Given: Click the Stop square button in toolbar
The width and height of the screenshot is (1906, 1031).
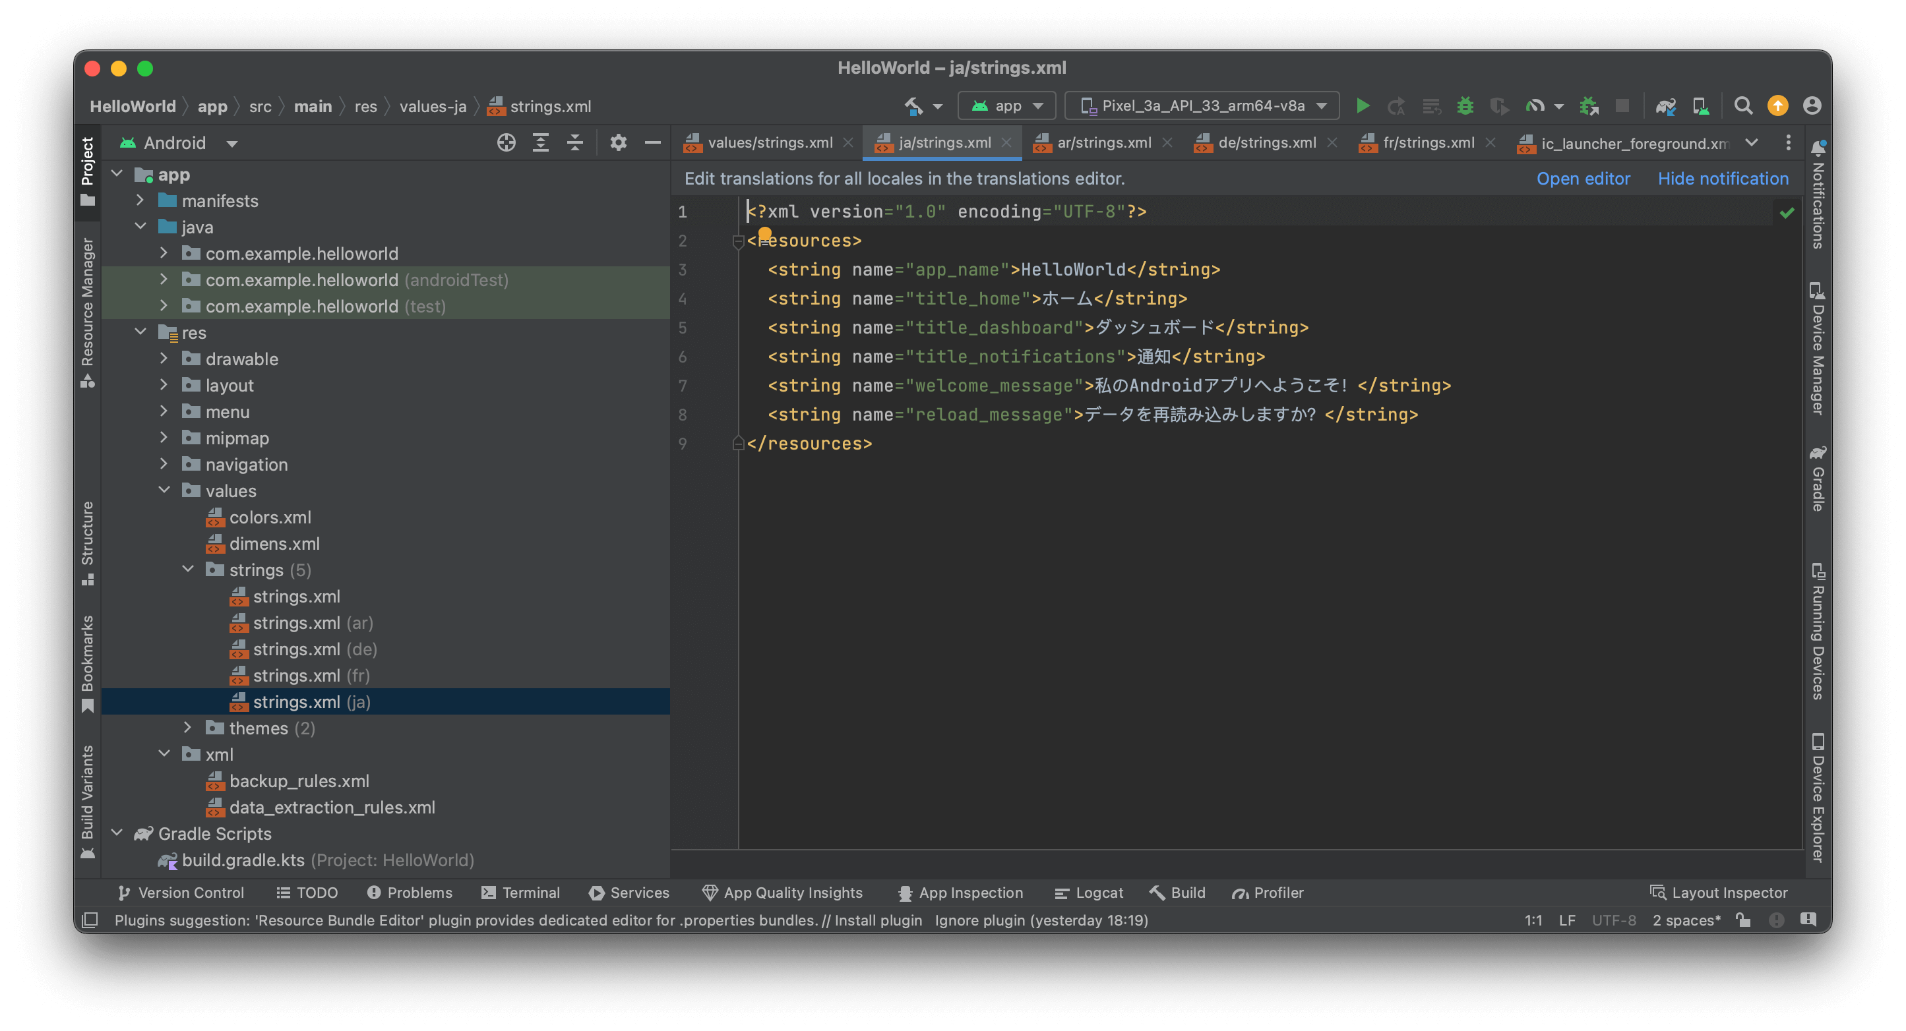Looking at the screenshot, I should point(1622,105).
